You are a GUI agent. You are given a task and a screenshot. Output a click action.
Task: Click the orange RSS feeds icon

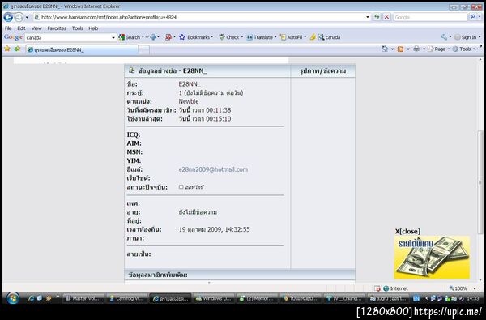(x=400, y=49)
